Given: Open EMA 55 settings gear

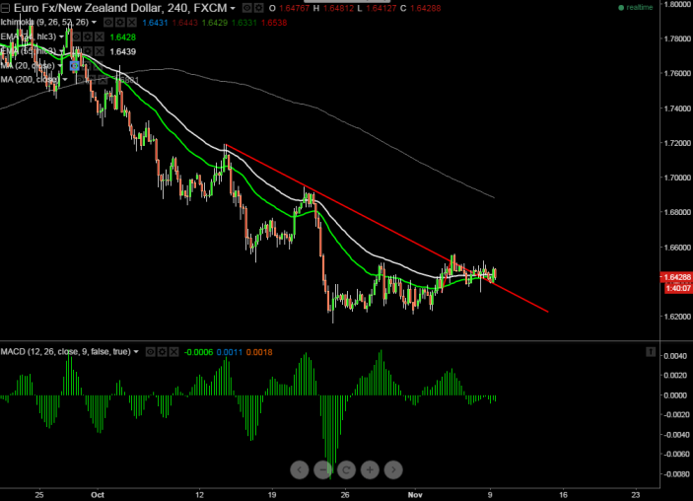Looking at the screenshot, I should 88,51.
